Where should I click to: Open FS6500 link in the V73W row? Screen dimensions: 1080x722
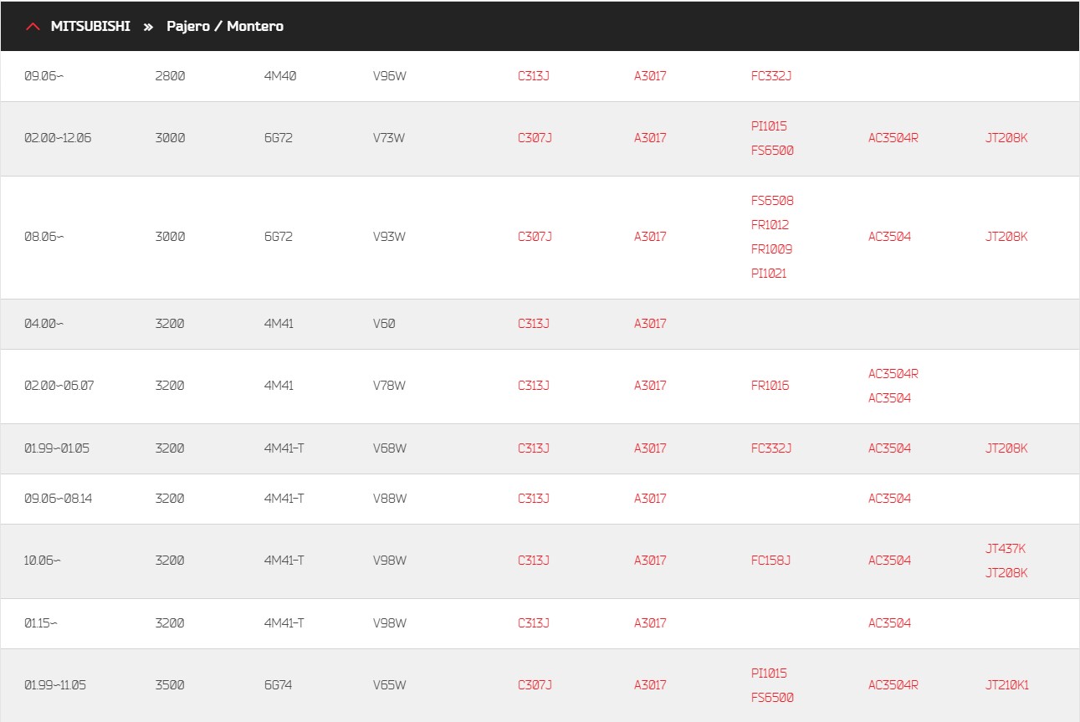point(772,151)
